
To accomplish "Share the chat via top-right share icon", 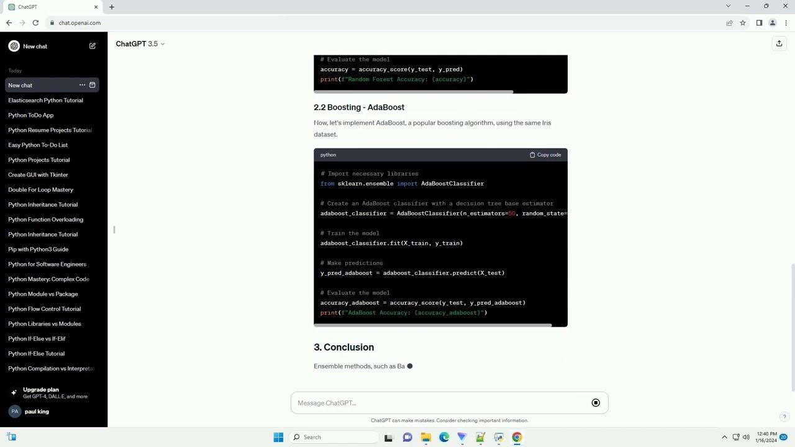I will (779, 43).
